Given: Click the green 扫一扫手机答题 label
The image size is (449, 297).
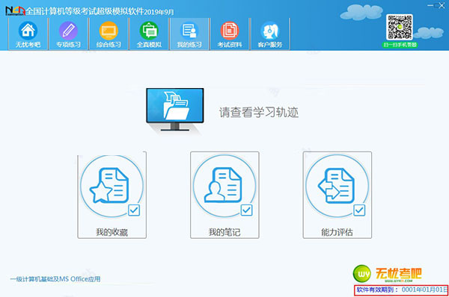Looking at the screenshot, I should [400, 45].
